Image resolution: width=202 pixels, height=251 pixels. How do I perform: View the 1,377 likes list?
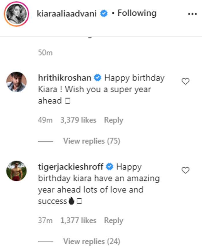click(x=78, y=221)
